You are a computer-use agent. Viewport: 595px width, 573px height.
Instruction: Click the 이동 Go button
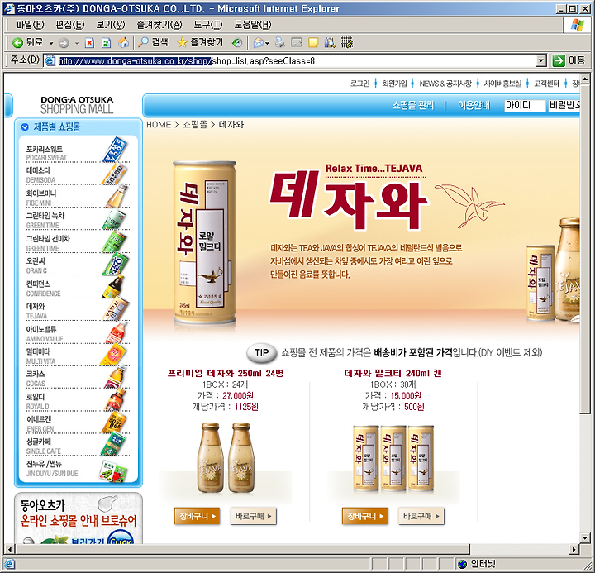coord(569,60)
